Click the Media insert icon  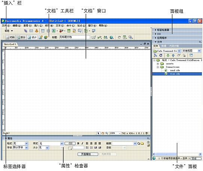click(x=61, y=31)
